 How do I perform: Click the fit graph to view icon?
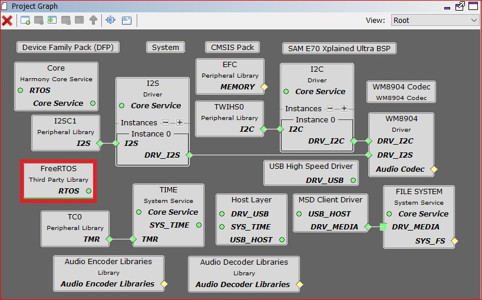click(x=110, y=21)
